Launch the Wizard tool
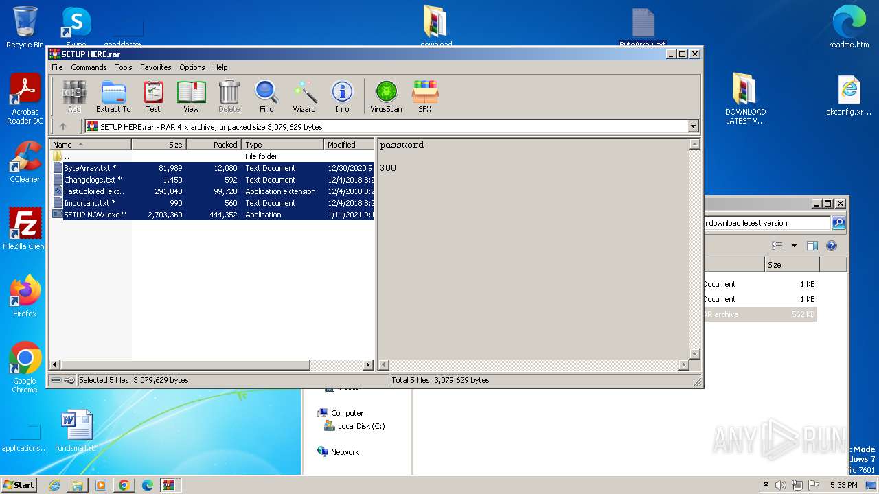The width and height of the screenshot is (879, 494). pyautogui.click(x=304, y=96)
